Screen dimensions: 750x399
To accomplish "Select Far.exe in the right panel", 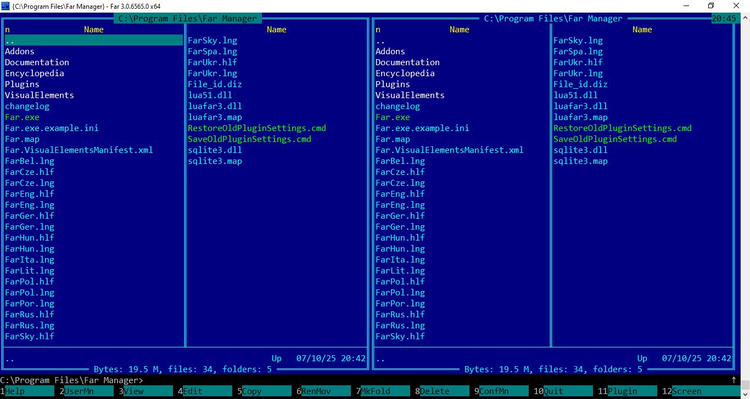I will (x=393, y=117).
